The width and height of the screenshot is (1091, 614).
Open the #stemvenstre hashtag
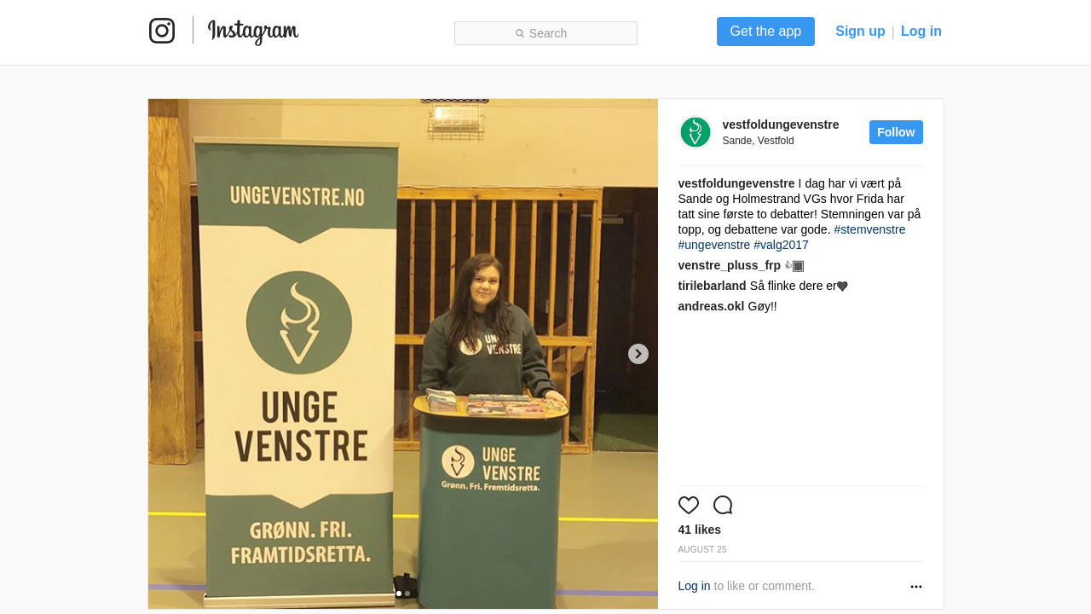click(x=869, y=229)
